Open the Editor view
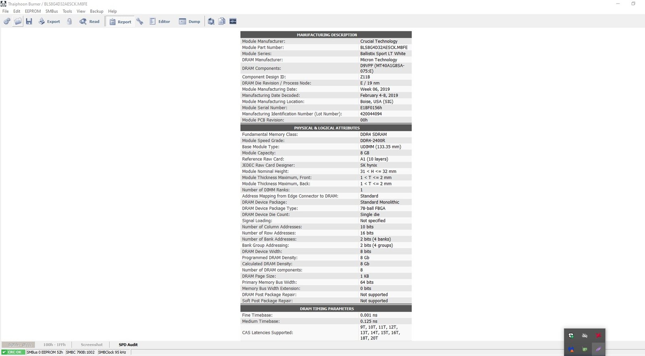Image resolution: width=645 pixels, height=356 pixels. coord(160,21)
